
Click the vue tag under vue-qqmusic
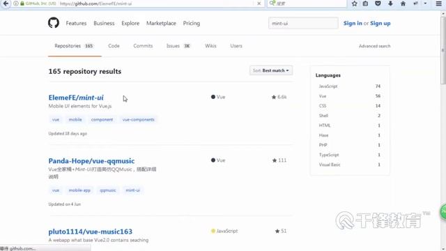click(x=56, y=190)
